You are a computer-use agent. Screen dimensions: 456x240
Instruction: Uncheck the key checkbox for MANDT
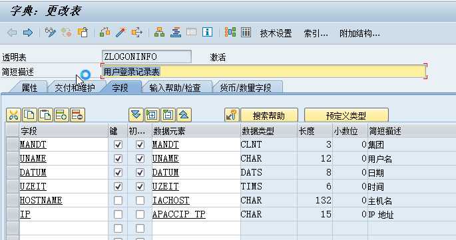coord(118,144)
